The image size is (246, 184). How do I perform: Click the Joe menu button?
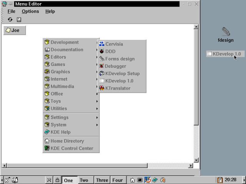coord(15,30)
